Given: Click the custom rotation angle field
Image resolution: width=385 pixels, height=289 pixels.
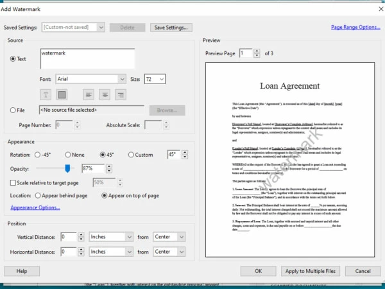Looking at the screenshot, I should click(174, 155).
